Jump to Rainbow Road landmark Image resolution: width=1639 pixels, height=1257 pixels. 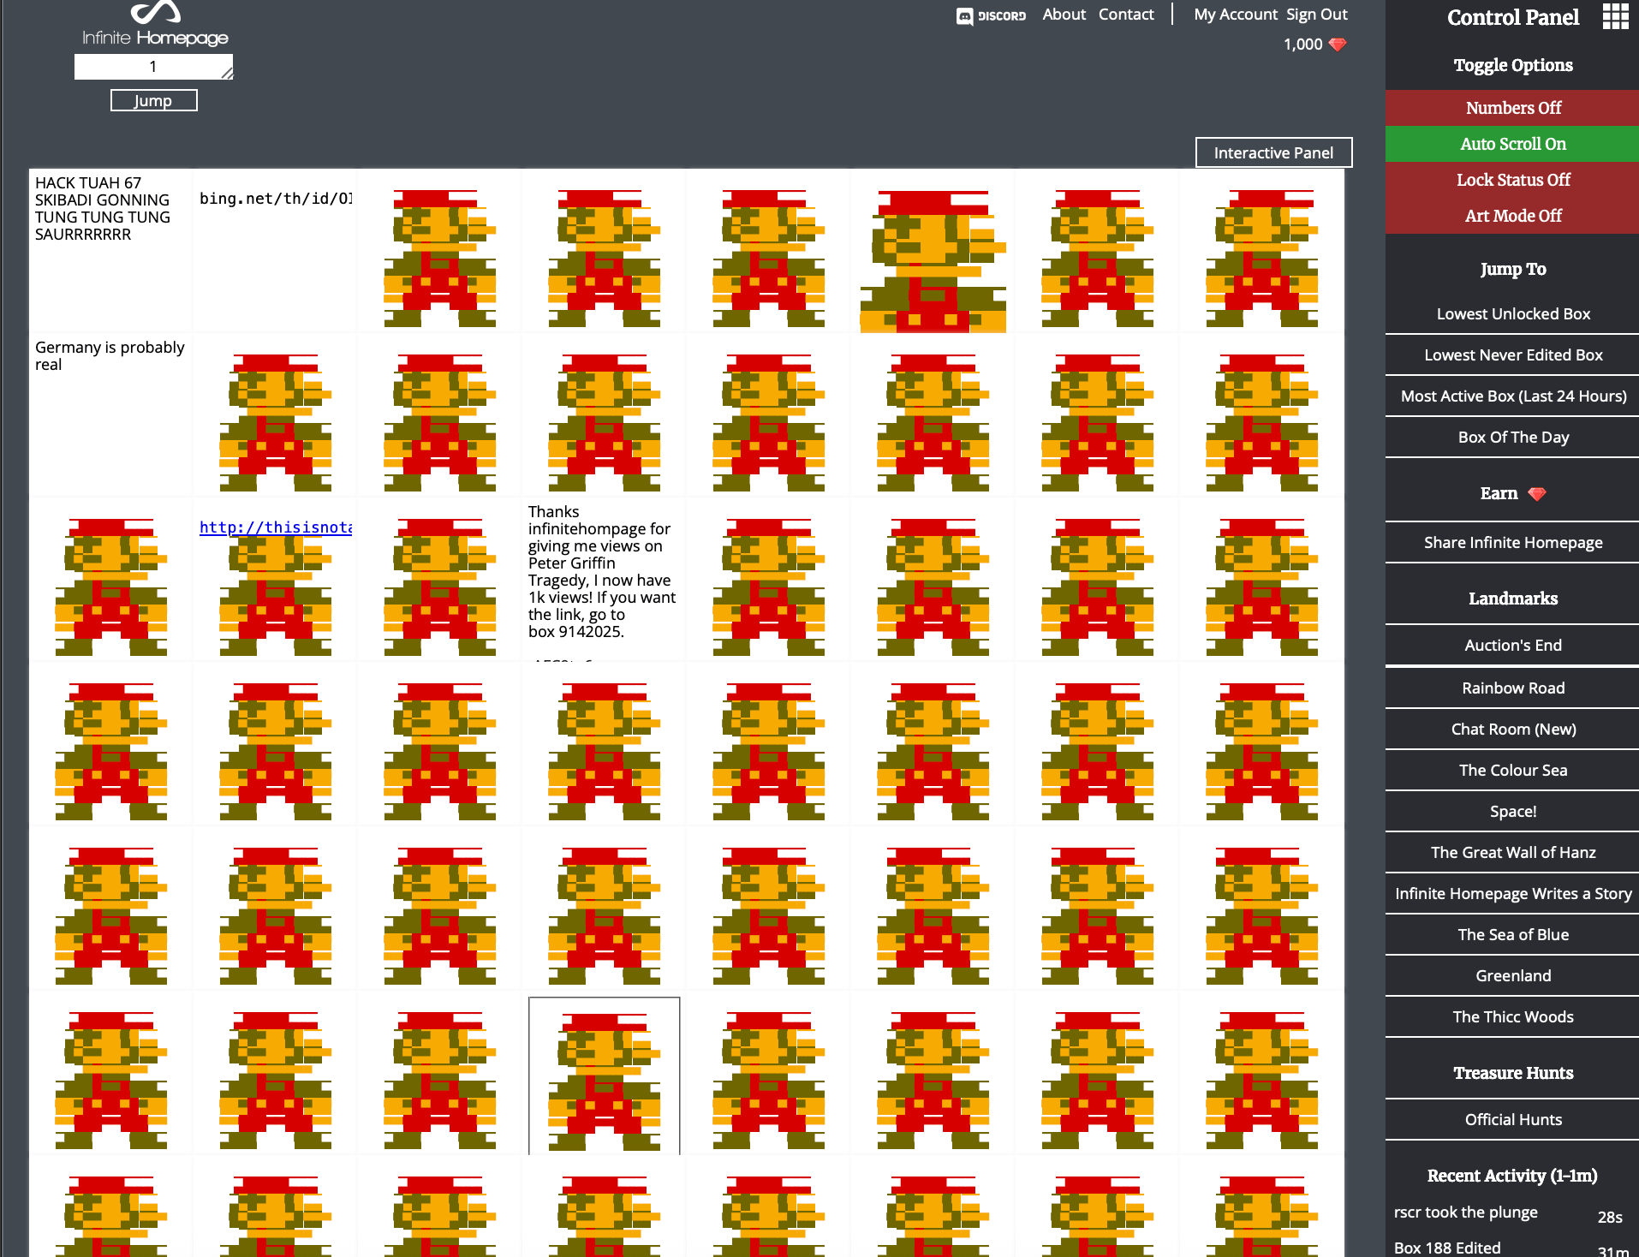pos(1512,688)
